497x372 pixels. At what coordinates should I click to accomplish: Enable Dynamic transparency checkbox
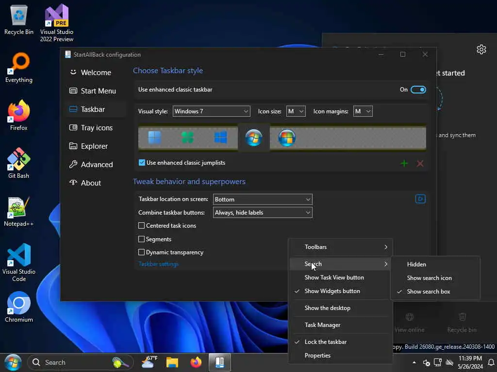pos(141,252)
